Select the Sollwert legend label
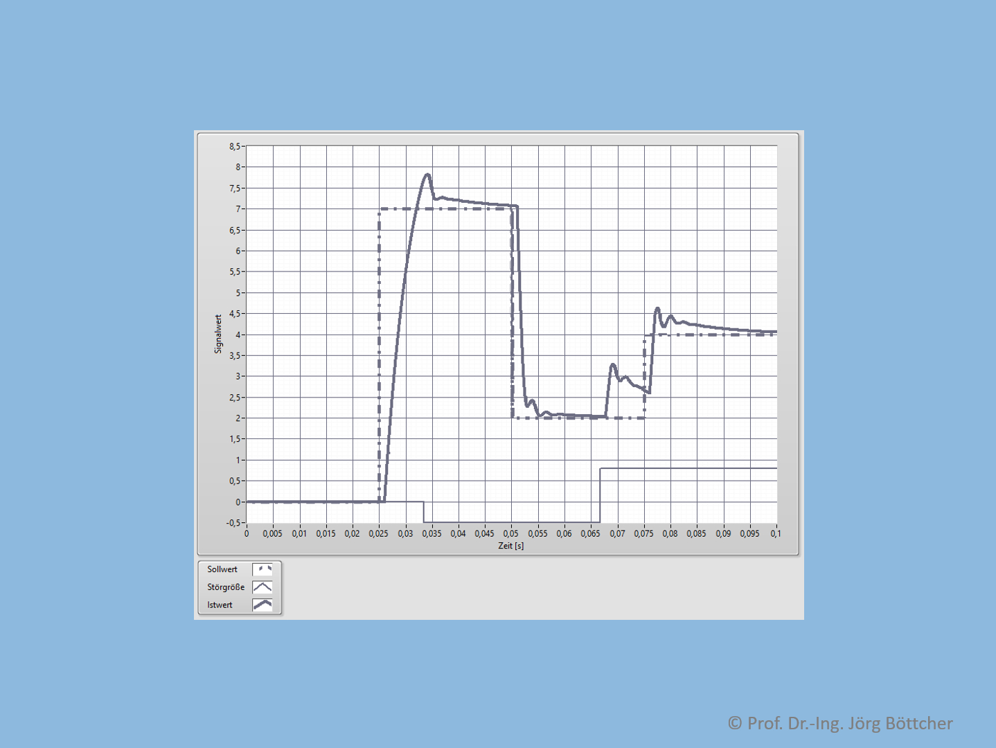The image size is (996, 748). (x=222, y=569)
